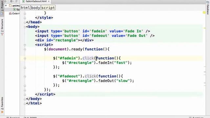Viewport: 210px width, 118px height.
Task: Select the body breadcrumb
Action: click(x=36, y=8)
